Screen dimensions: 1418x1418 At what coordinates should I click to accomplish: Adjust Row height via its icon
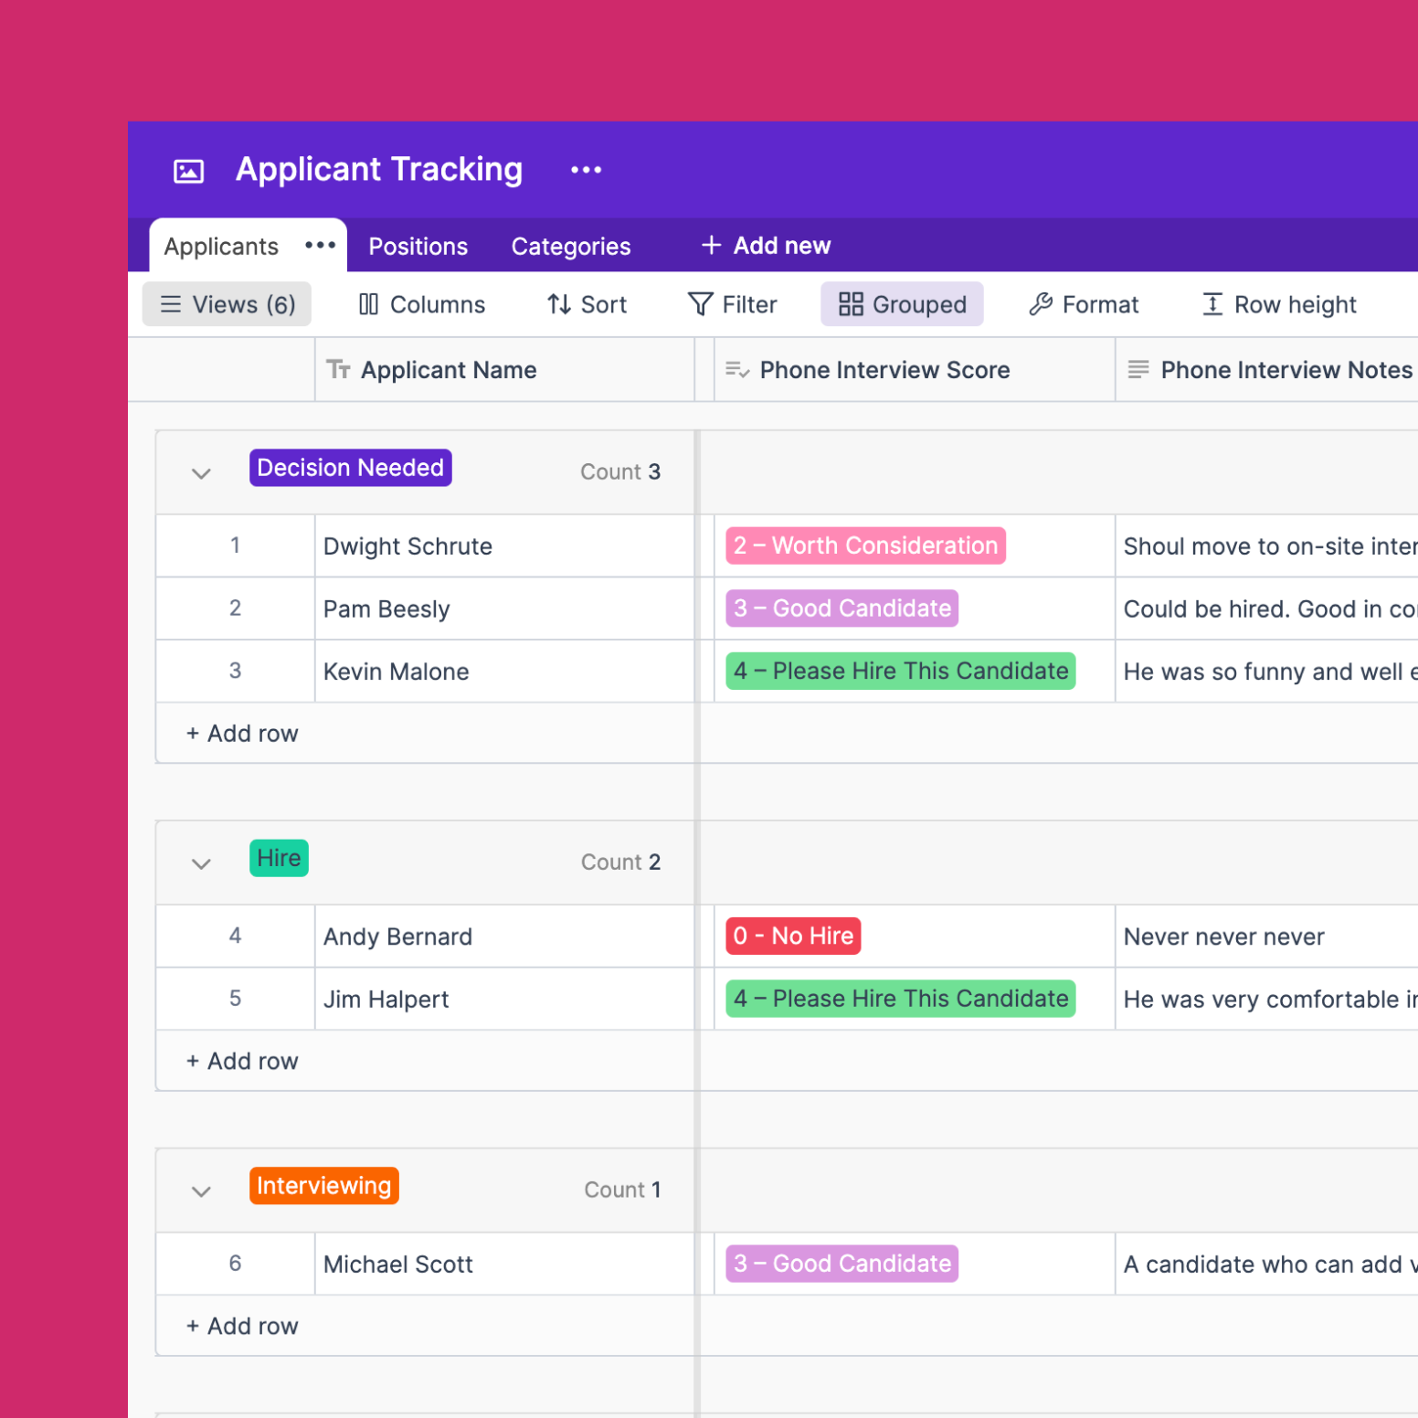coord(1212,304)
